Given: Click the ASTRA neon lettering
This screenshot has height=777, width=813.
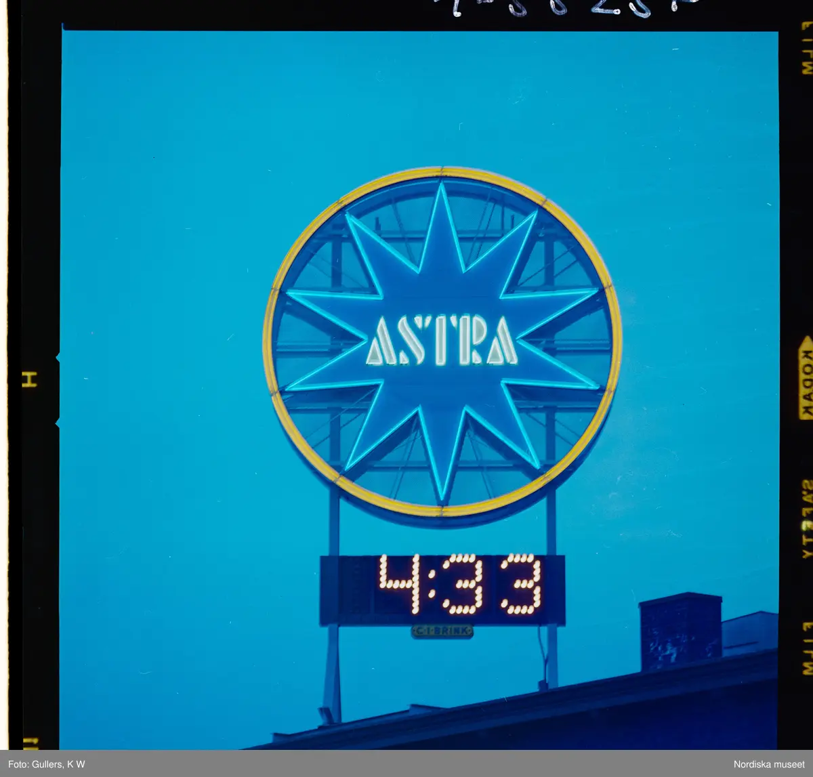Looking at the screenshot, I should point(442,341).
